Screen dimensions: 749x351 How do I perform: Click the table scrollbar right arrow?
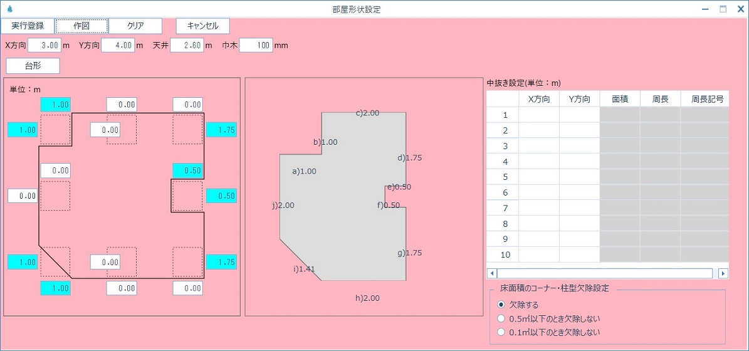pos(723,273)
